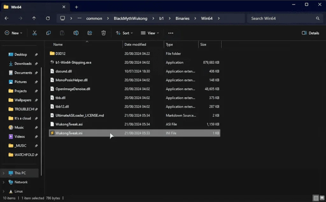This screenshot has height=202, width=326.
Task: Click the WukongTweak.ini file icon
Action: coord(52,133)
